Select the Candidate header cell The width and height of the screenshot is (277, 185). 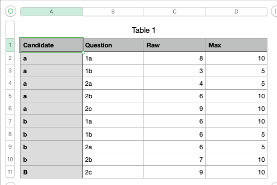[x=51, y=45]
